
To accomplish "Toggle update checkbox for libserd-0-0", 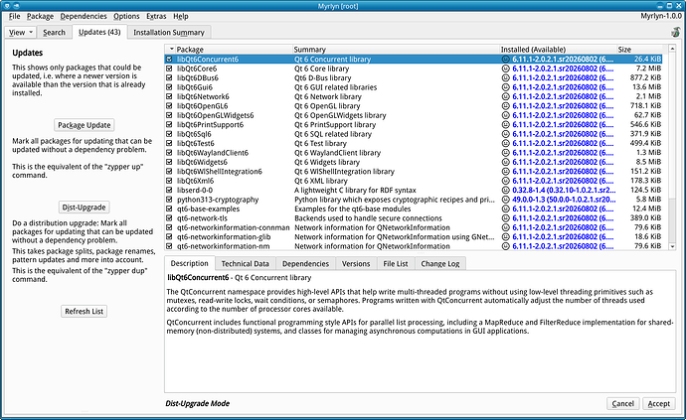I will click(169, 190).
